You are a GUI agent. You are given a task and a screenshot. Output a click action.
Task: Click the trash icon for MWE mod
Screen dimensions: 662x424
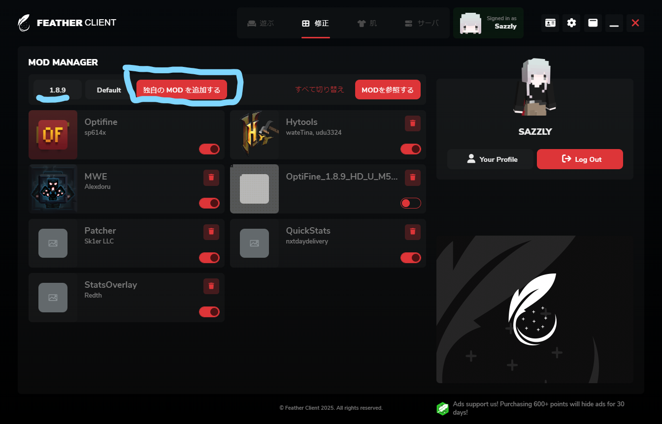pos(211,178)
